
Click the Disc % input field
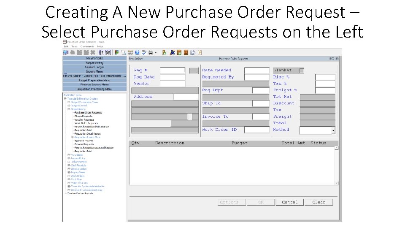point(325,77)
